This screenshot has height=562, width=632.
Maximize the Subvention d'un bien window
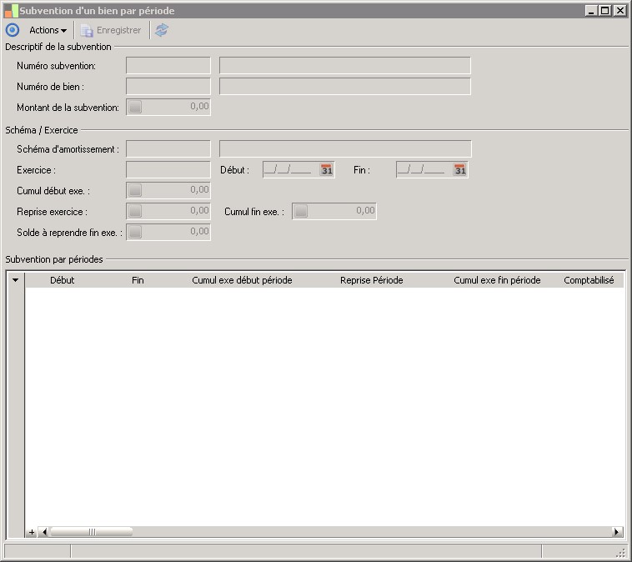click(605, 11)
